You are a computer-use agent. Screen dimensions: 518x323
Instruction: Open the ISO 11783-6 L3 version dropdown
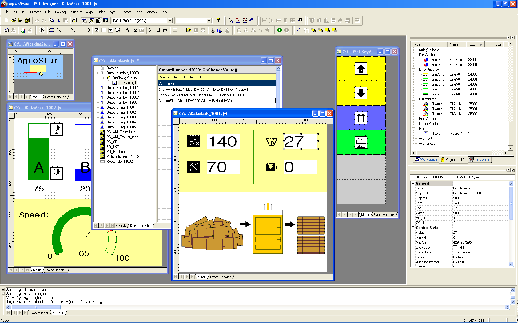pos(170,21)
